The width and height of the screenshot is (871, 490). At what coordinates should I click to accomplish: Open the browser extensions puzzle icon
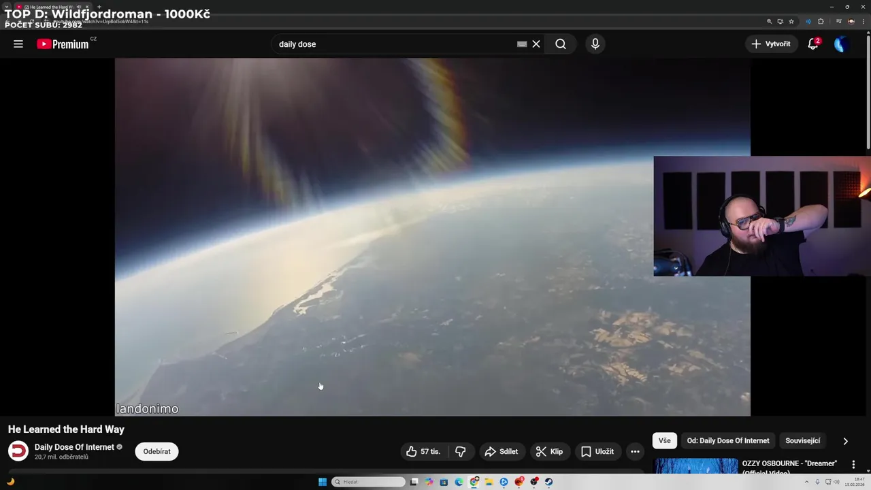(x=821, y=21)
